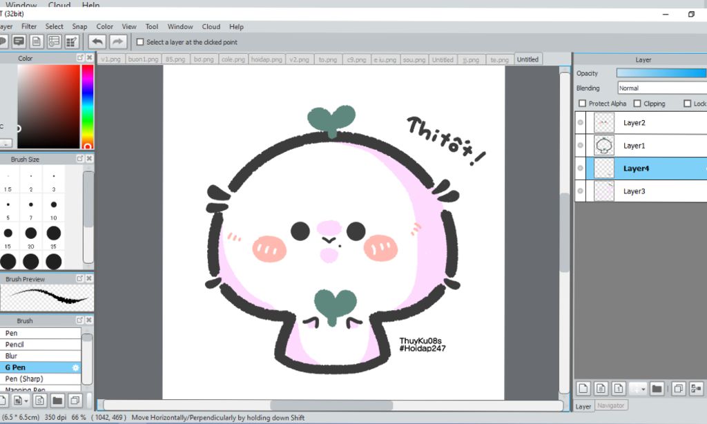The image size is (707, 424).
Task: Open the Select menu
Action: (x=54, y=27)
